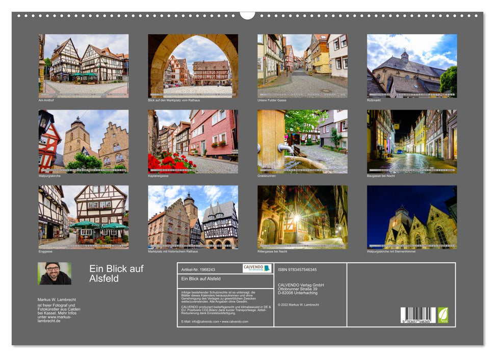Click the green eco leaf certification icon

tap(442, 316)
